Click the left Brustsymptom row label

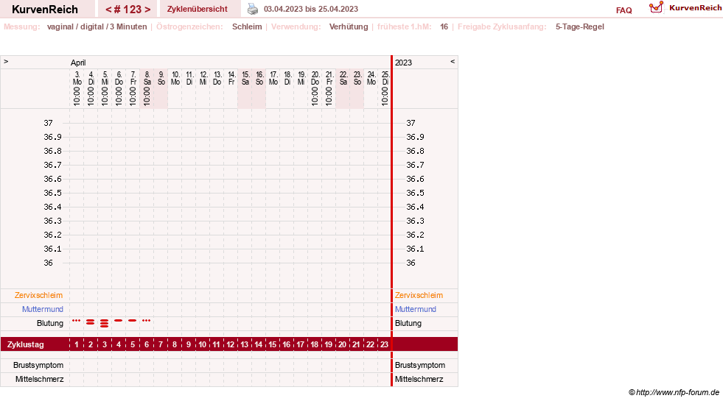pos(38,365)
